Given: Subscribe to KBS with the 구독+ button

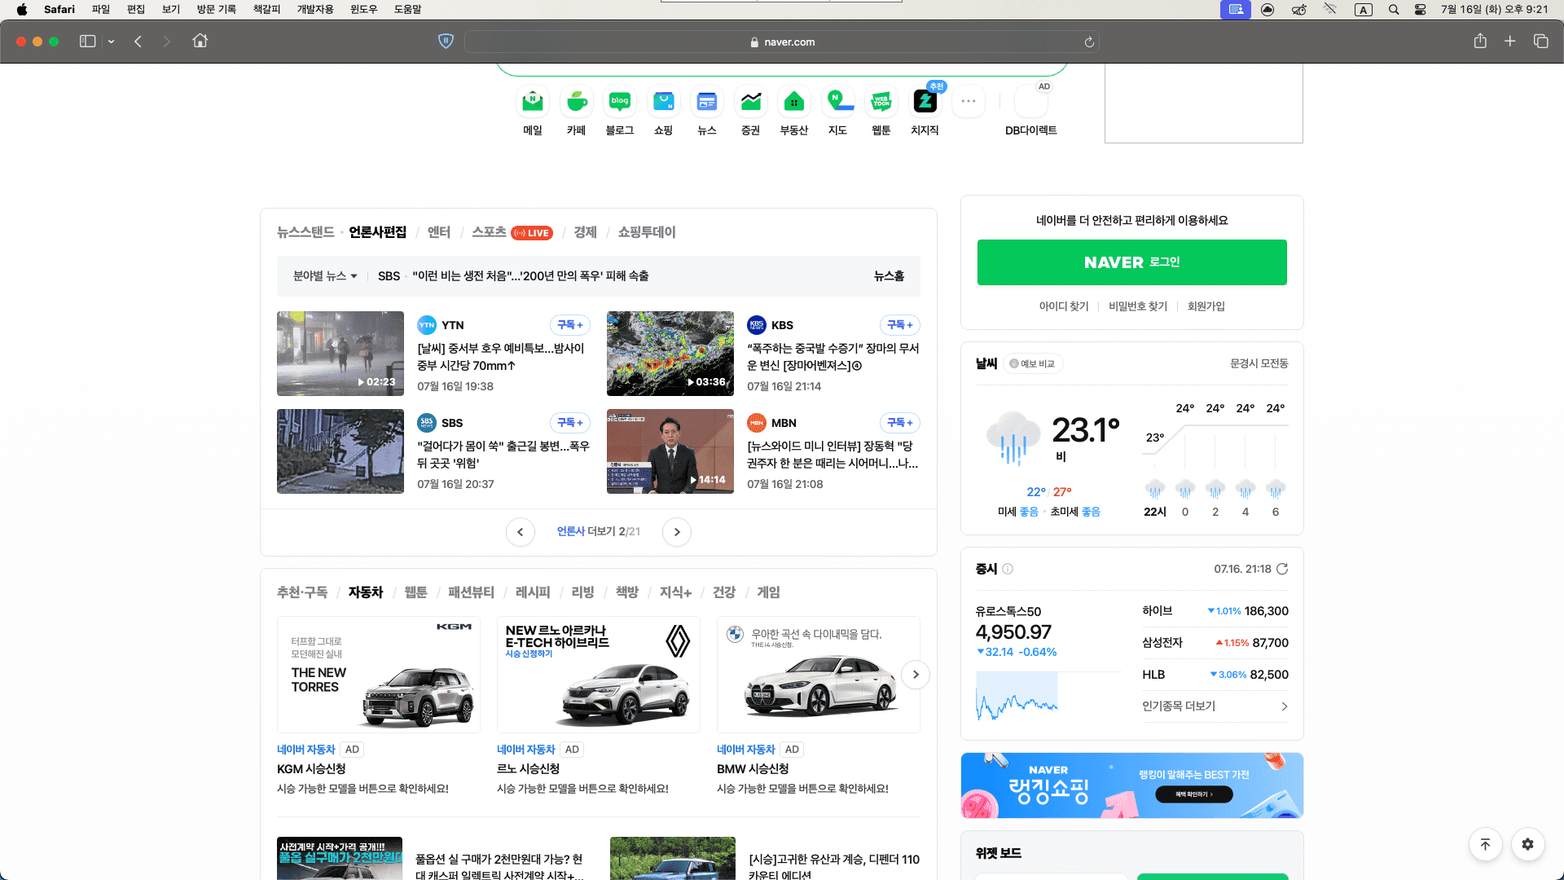Looking at the screenshot, I should tap(899, 324).
